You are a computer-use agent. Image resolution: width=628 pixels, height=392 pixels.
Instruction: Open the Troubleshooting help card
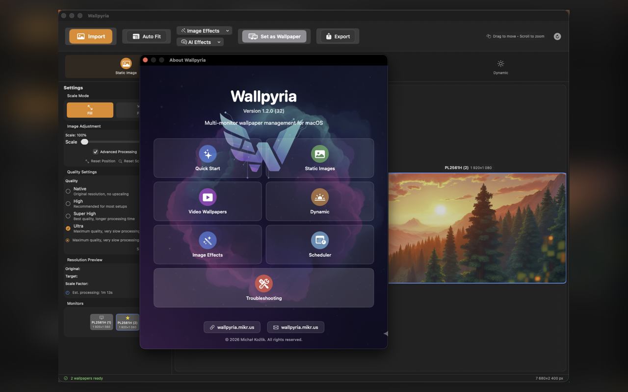click(x=264, y=288)
